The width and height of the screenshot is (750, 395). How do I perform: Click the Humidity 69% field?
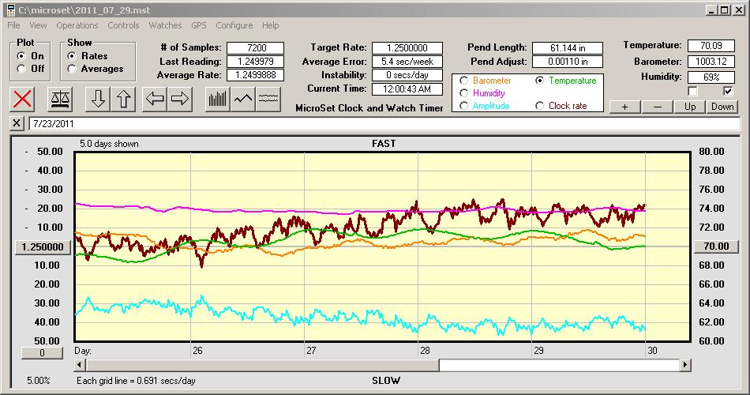[x=711, y=77]
